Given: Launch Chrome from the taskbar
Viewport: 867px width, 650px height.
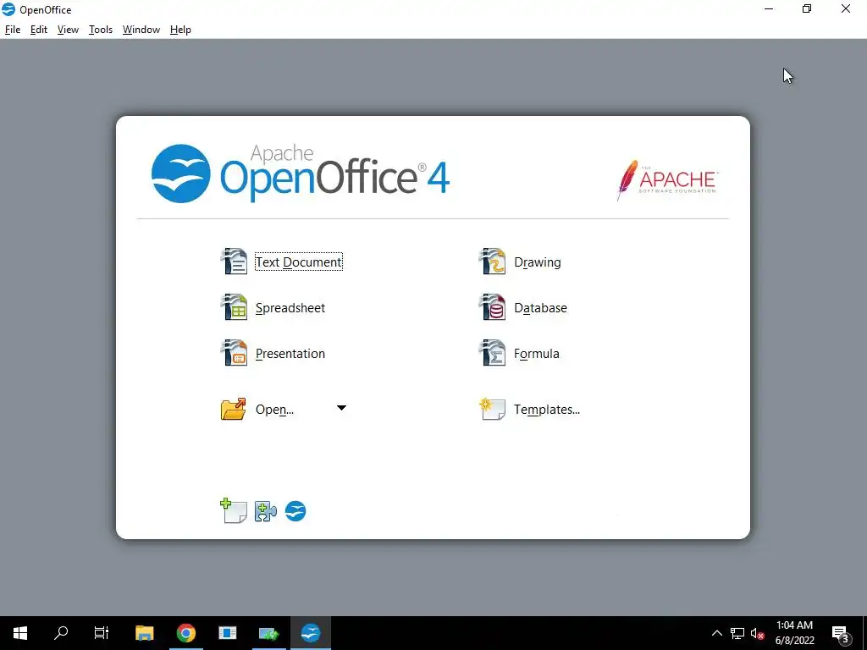Looking at the screenshot, I should (185, 633).
